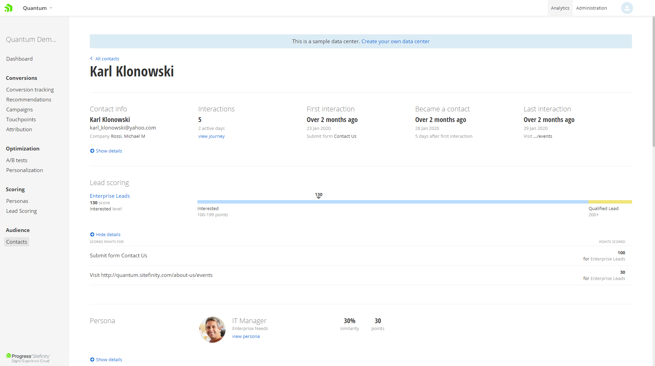Click the Sitefinity green logo icon
Image resolution: width=655 pixels, height=366 pixels.
pyautogui.click(x=9, y=8)
